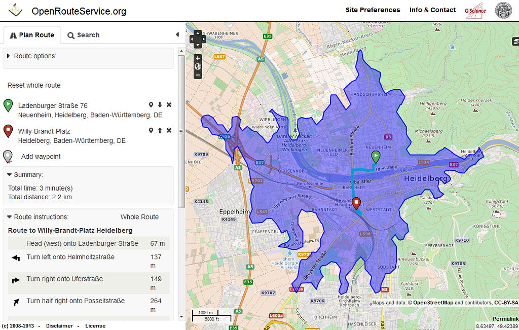Open the Permalink

pyautogui.click(x=505, y=319)
